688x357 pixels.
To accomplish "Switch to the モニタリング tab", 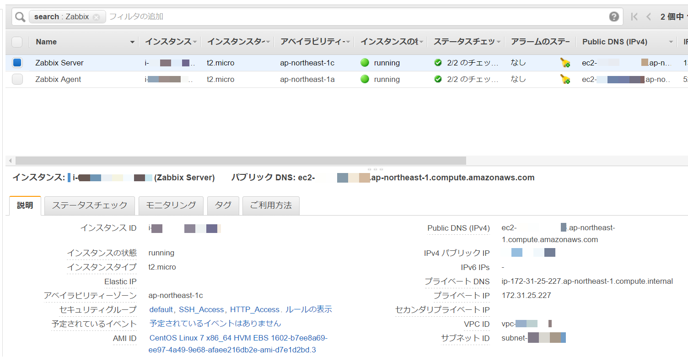I will coord(171,206).
